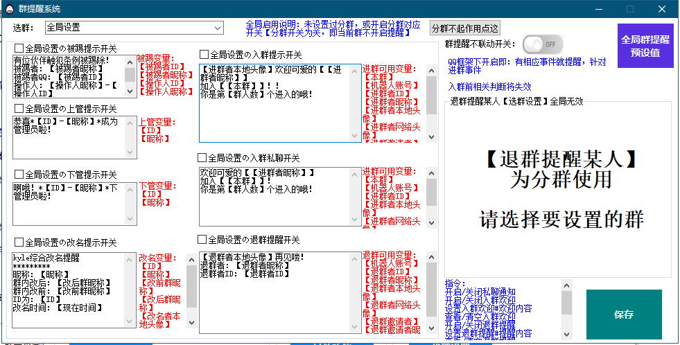Click the app icon in title bar
Image resolution: width=680 pixels, height=345 pixels.
[8, 8]
